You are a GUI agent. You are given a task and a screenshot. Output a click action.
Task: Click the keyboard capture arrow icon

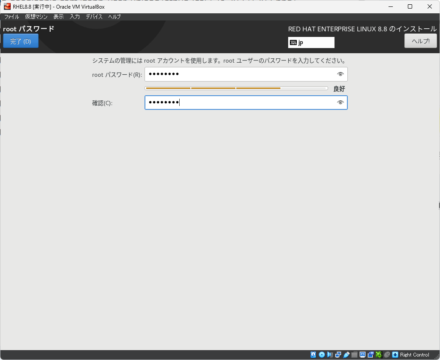click(x=395, y=355)
